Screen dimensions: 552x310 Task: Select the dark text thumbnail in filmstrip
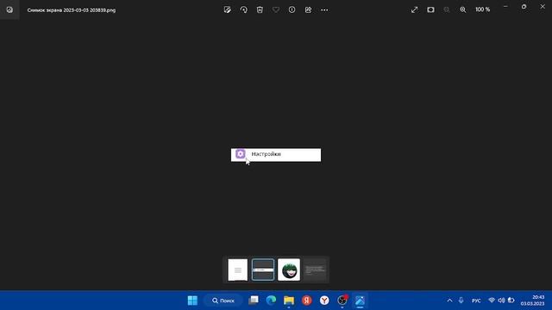[x=315, y=270]
